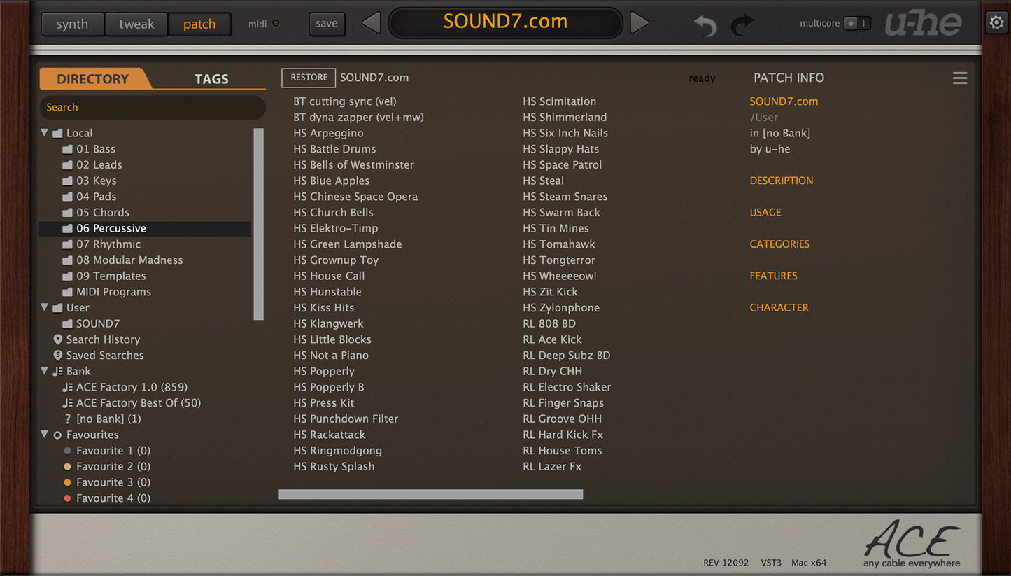Open the settings gear icon
This screenshot has width=1011, height=576.
pyautogui.click(x=996, y=22)
